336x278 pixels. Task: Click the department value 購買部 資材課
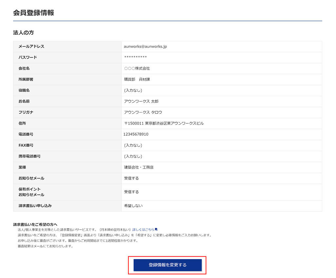coord(137,79)
